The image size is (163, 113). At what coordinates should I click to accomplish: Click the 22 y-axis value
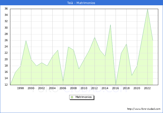[x=6, y=53]
